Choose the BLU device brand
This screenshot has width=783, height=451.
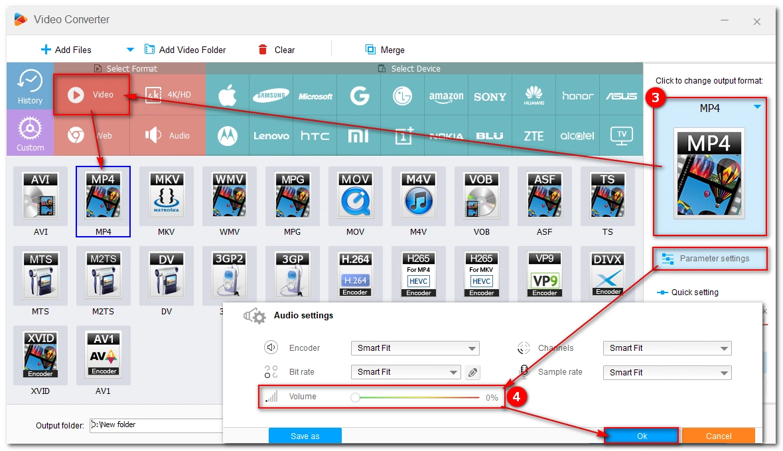(x=490, y=135)
